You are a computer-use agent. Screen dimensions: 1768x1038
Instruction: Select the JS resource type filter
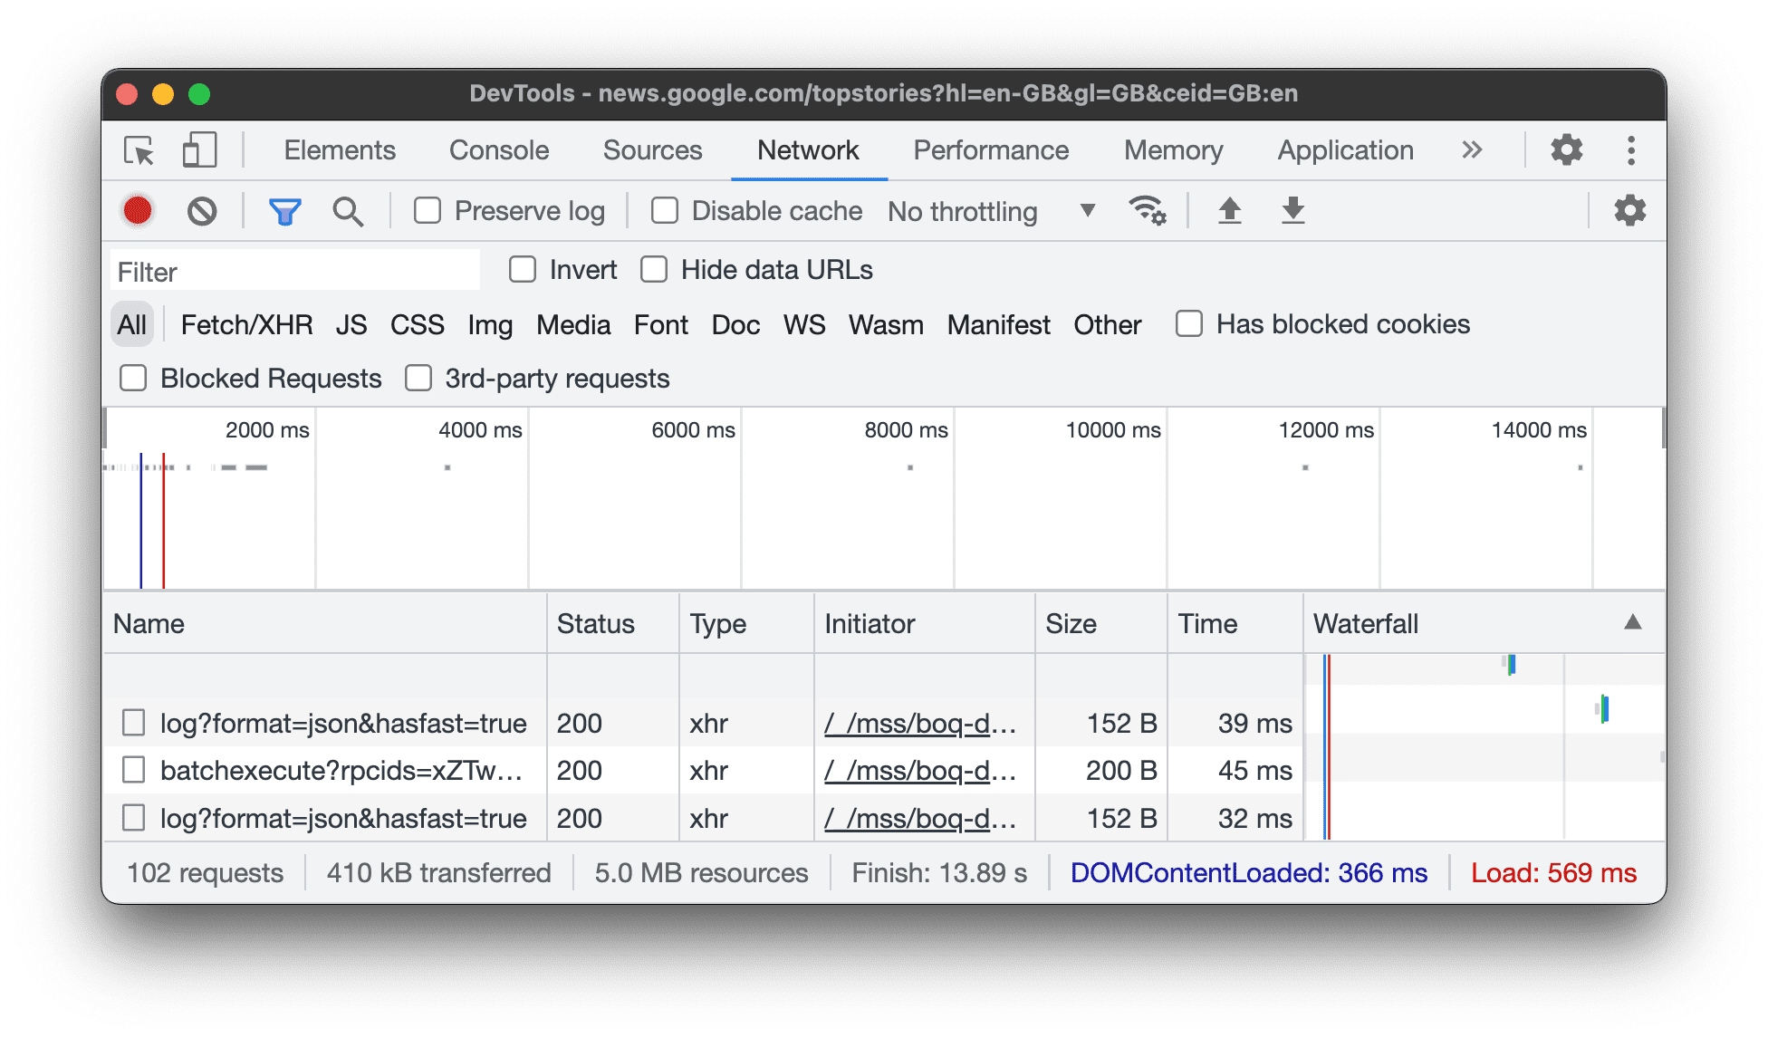coord(350,325)
